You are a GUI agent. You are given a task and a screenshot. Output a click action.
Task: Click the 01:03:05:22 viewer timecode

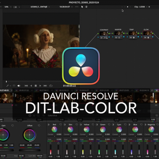tap(69, 86)
